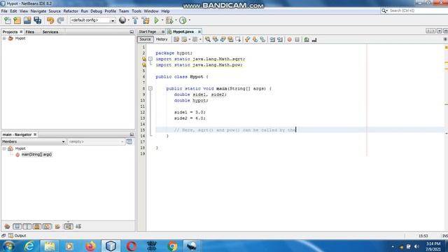The height and width of the screenshot is (252, 448).
Task: Open Firefox from the taskbar
Action: click(x=90, y=246)
